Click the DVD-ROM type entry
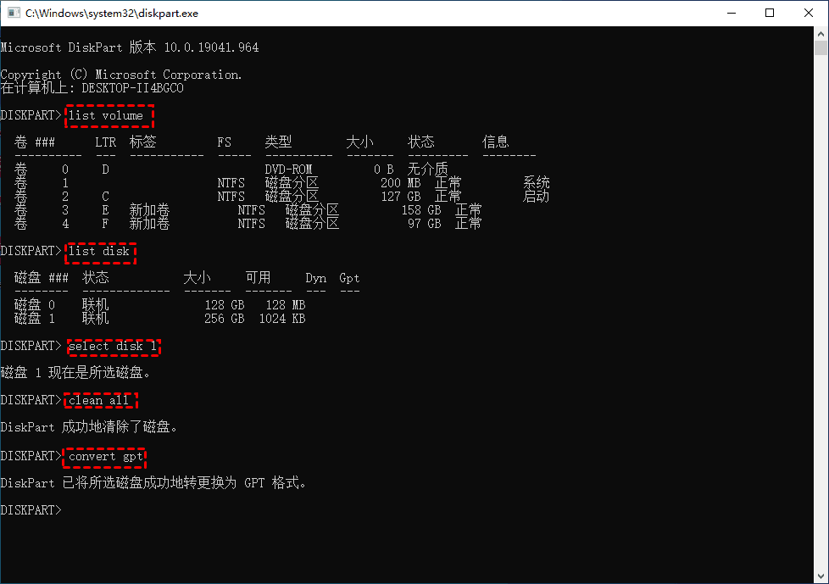Image resolution: width=829 pixels, height=584 pixels. click(289, 170)
